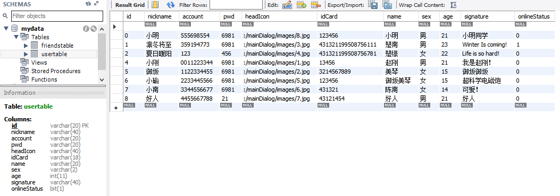Focus the Filter objects search box
This screenshot has height=196, width=560.
click(x=57, y=16)
